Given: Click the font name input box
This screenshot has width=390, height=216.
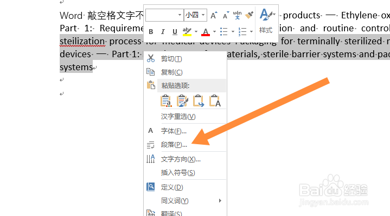Looking at the screenshot, I should [x=162, y=15].
